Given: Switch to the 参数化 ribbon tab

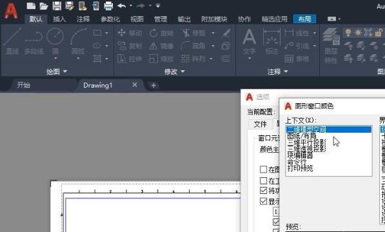Looking at the screenshot, I should coord(110,19).
